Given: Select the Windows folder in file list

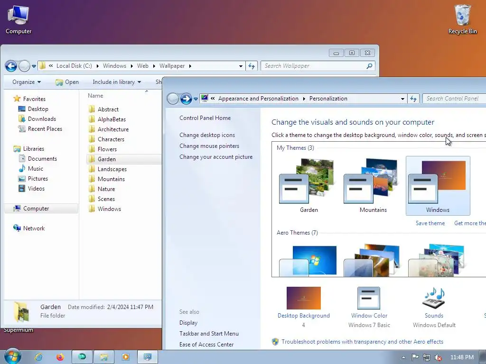Looking at the screenshot, I should point(105,209).
